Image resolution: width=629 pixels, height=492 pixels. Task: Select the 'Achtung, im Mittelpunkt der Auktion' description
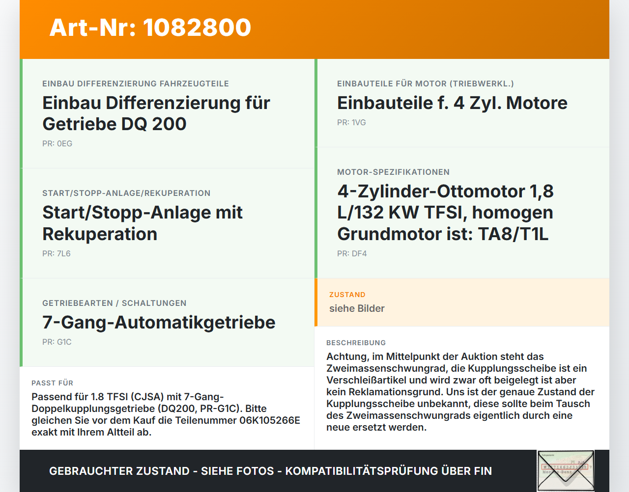[x=460, y=392]
